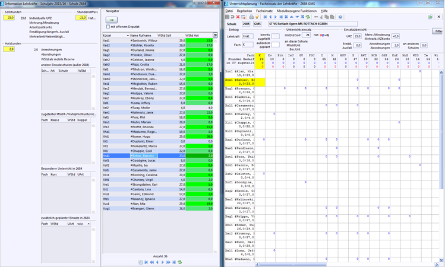Jump to last teacher in Navigator footer
Image resolution: width=445 pixels, height=267 pixels.
pyautogui.click(x=174, y=262)
